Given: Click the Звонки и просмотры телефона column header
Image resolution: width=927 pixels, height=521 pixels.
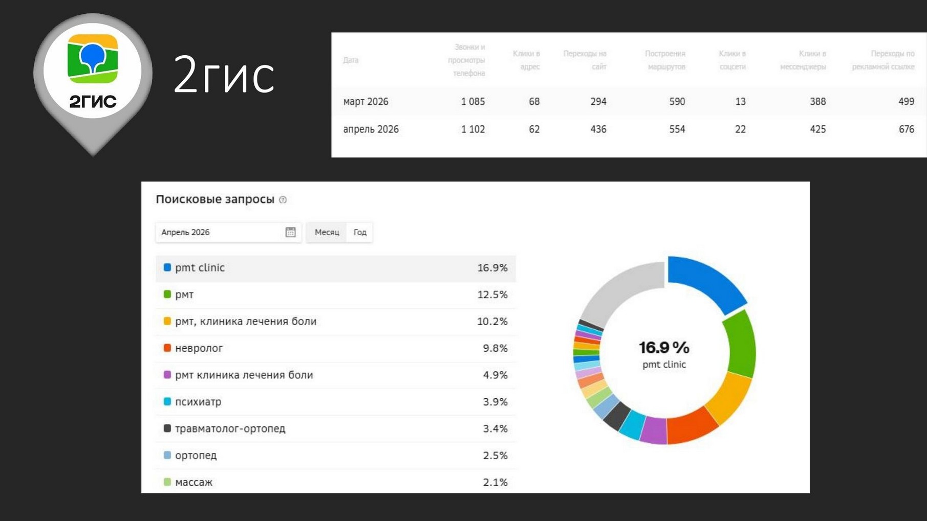Looking at the screenshot, I should click(x=466, y=60).
